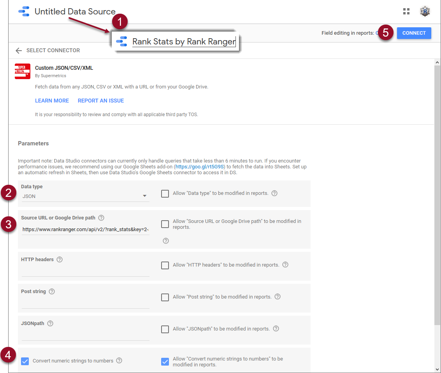Screen dimensions: 441x373
Task: Click the LEARN MORE link
Action: (52, 101)
